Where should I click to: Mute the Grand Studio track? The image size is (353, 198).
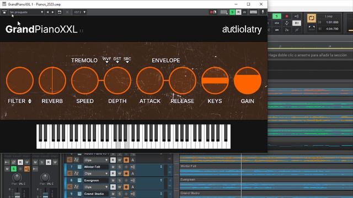[x=113, y=194]
